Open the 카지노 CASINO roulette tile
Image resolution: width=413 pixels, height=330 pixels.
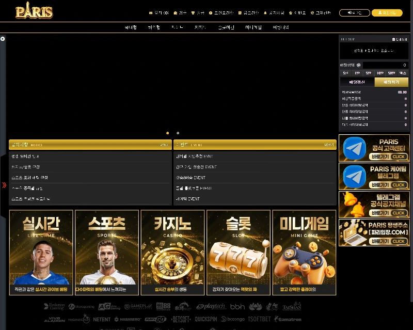point(172,252)
